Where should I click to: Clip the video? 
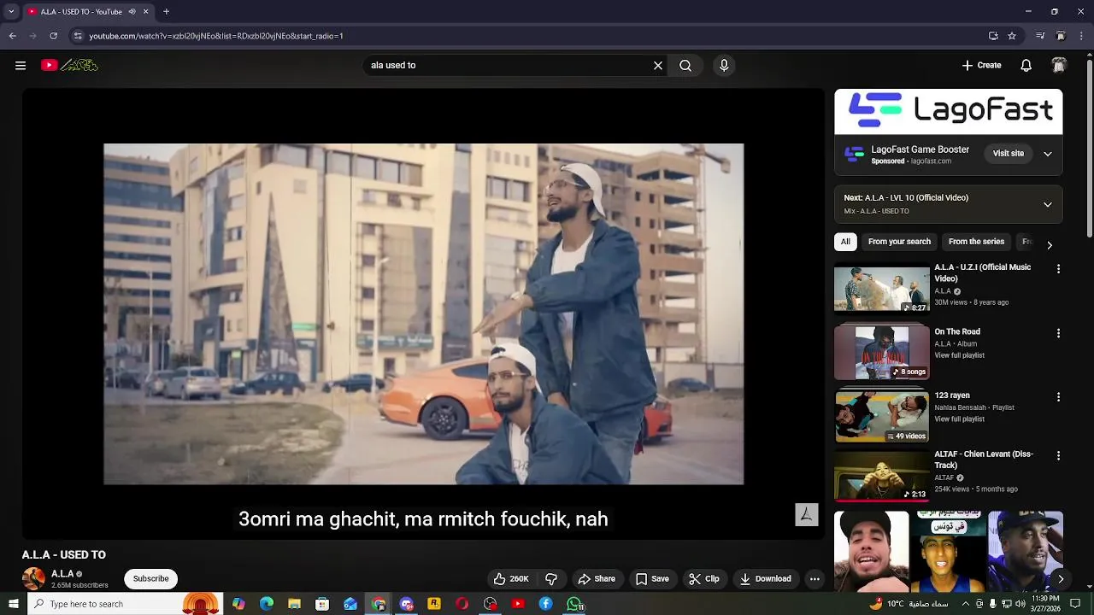pos(704,578)
